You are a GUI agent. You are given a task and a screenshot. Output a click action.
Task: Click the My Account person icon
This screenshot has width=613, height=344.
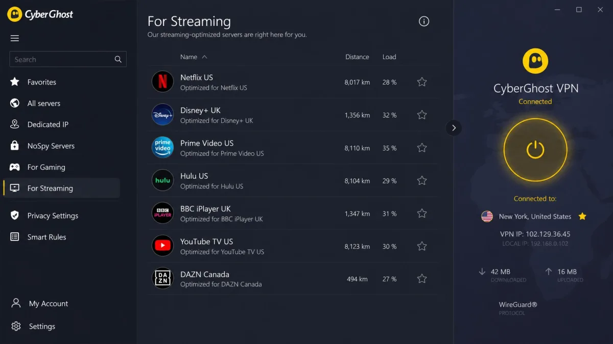click(x=16, y=303)
